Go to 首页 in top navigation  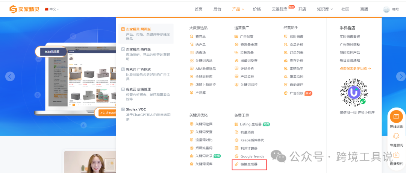[x=198, y=9]
